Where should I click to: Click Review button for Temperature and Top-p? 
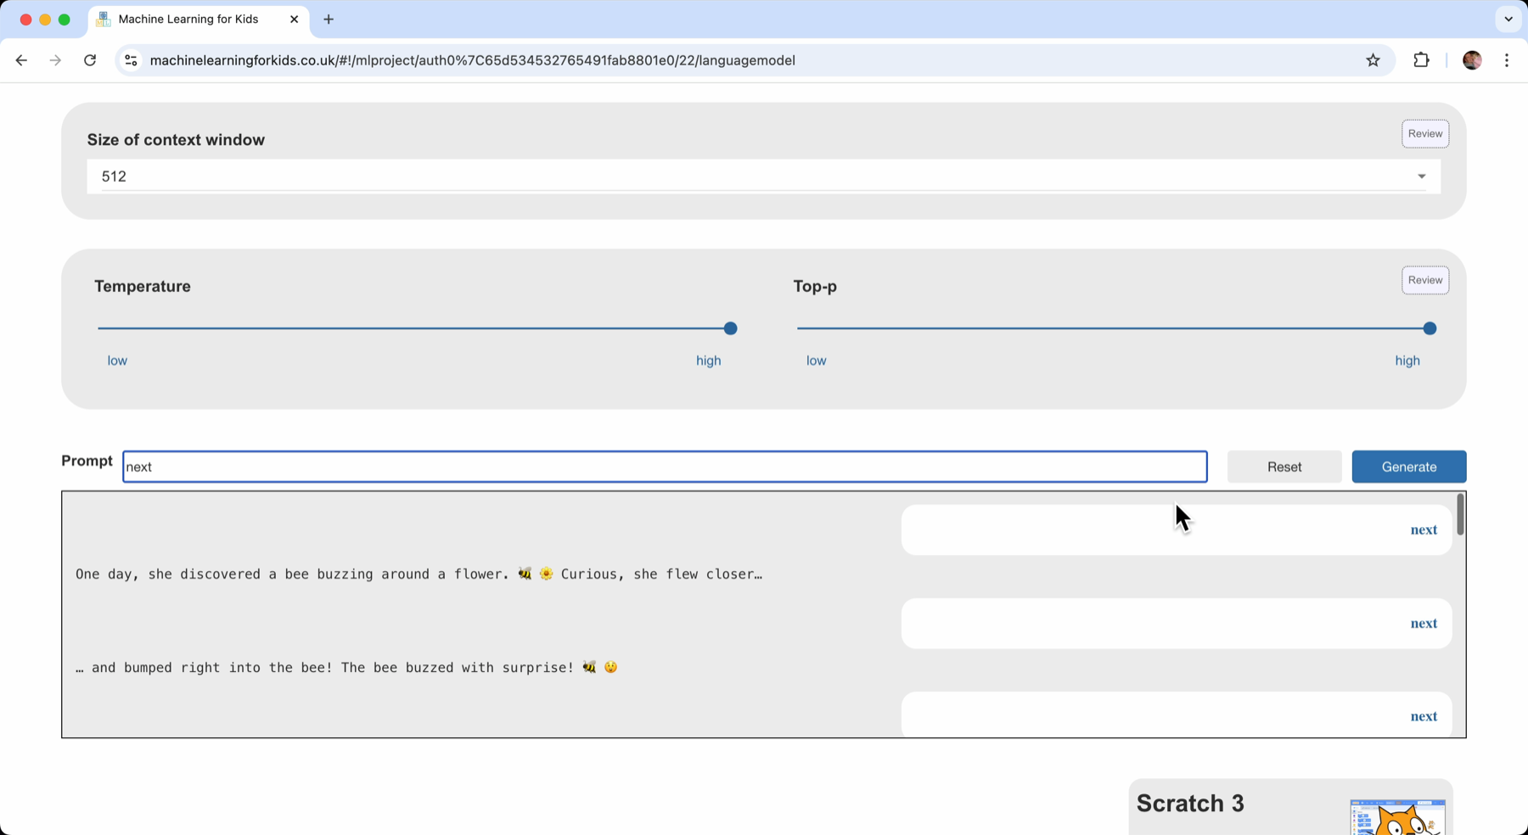point(1424,280)
